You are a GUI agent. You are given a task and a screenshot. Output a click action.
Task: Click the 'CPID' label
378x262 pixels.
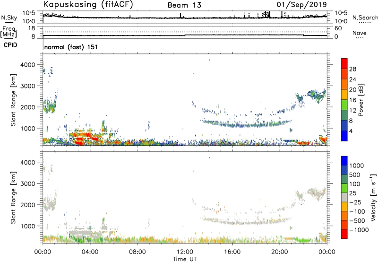(10, 45)
